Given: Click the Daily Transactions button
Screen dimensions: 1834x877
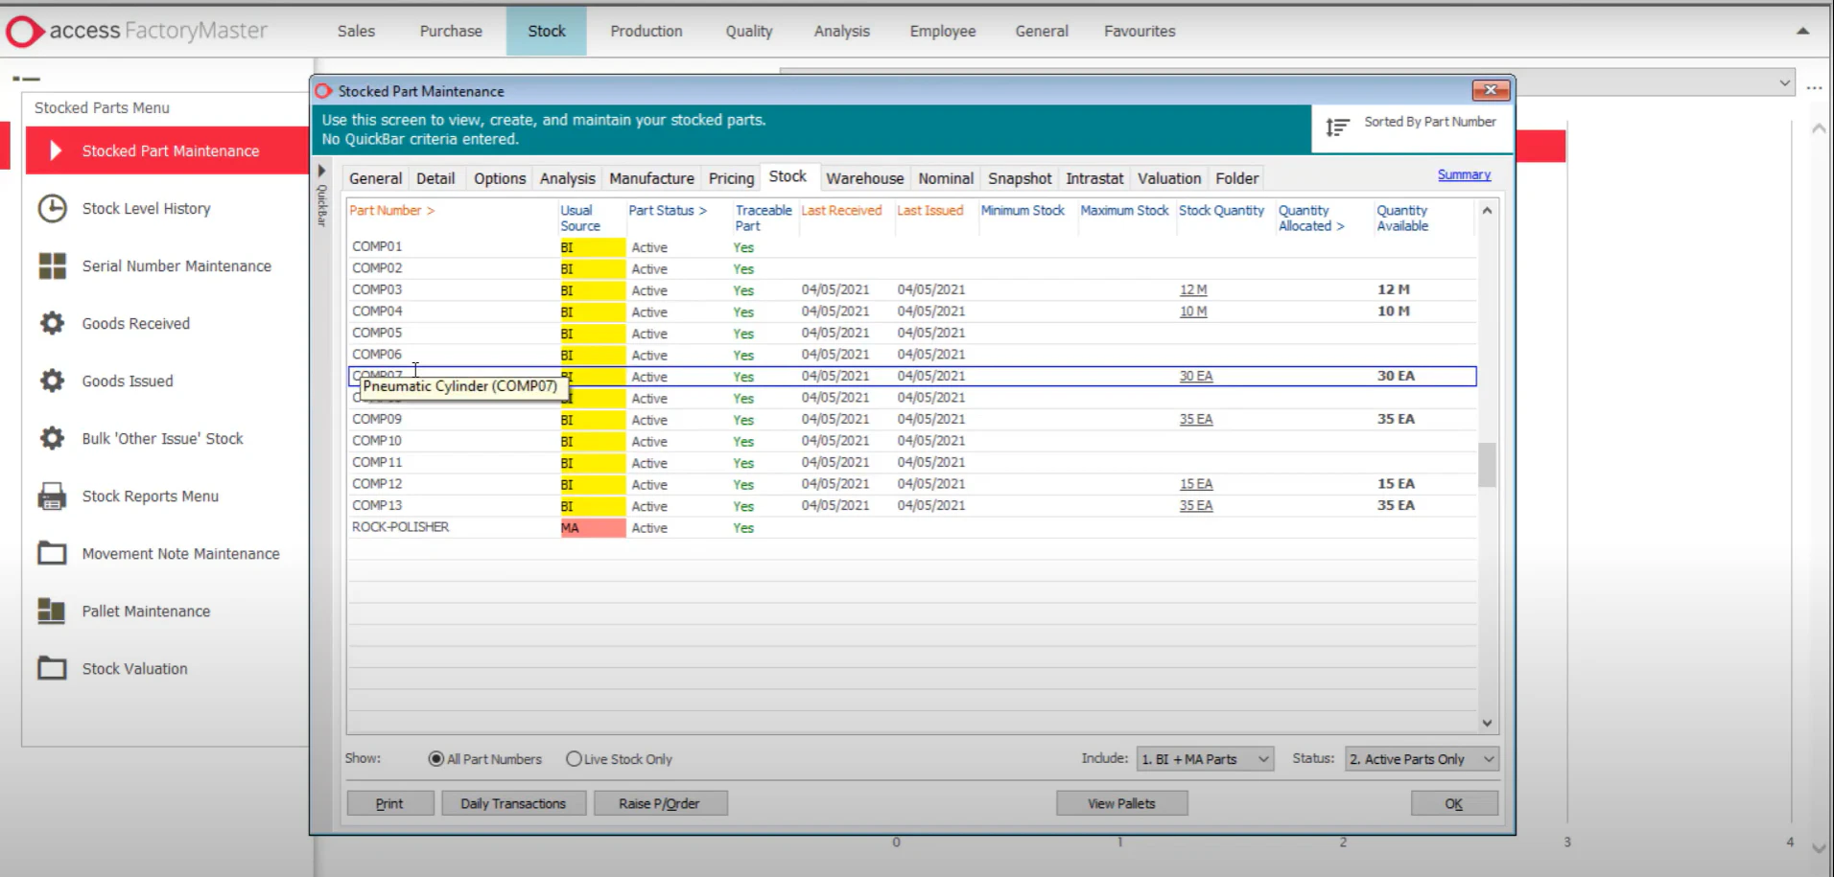Looking at the screenshot, I should [x=513, y=803].
